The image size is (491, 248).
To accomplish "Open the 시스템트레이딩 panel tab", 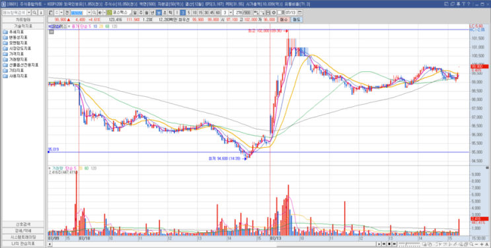I will 23,237.
